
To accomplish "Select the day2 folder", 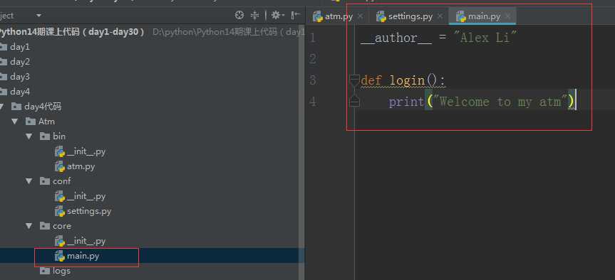I will [20, 62].
